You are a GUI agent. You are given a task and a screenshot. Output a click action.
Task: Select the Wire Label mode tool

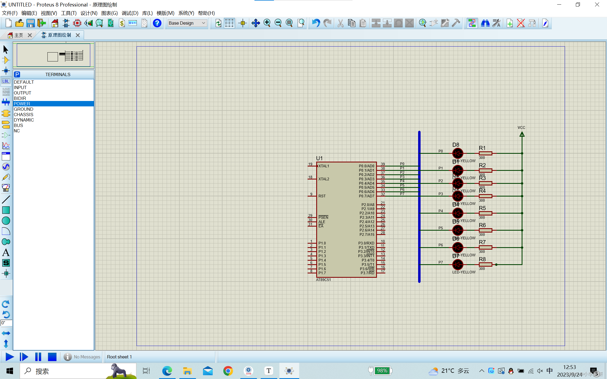[x=6, y=81]
